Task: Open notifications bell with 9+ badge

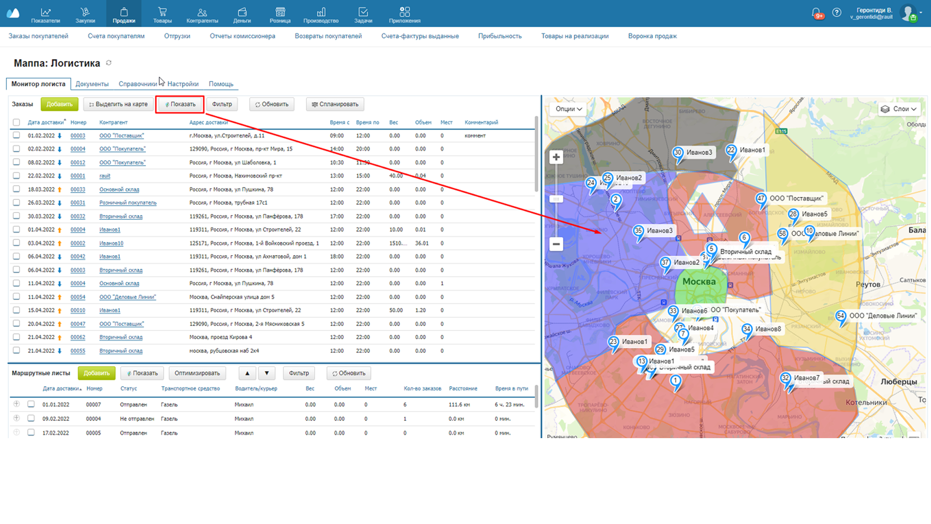Action: (817, 13)
